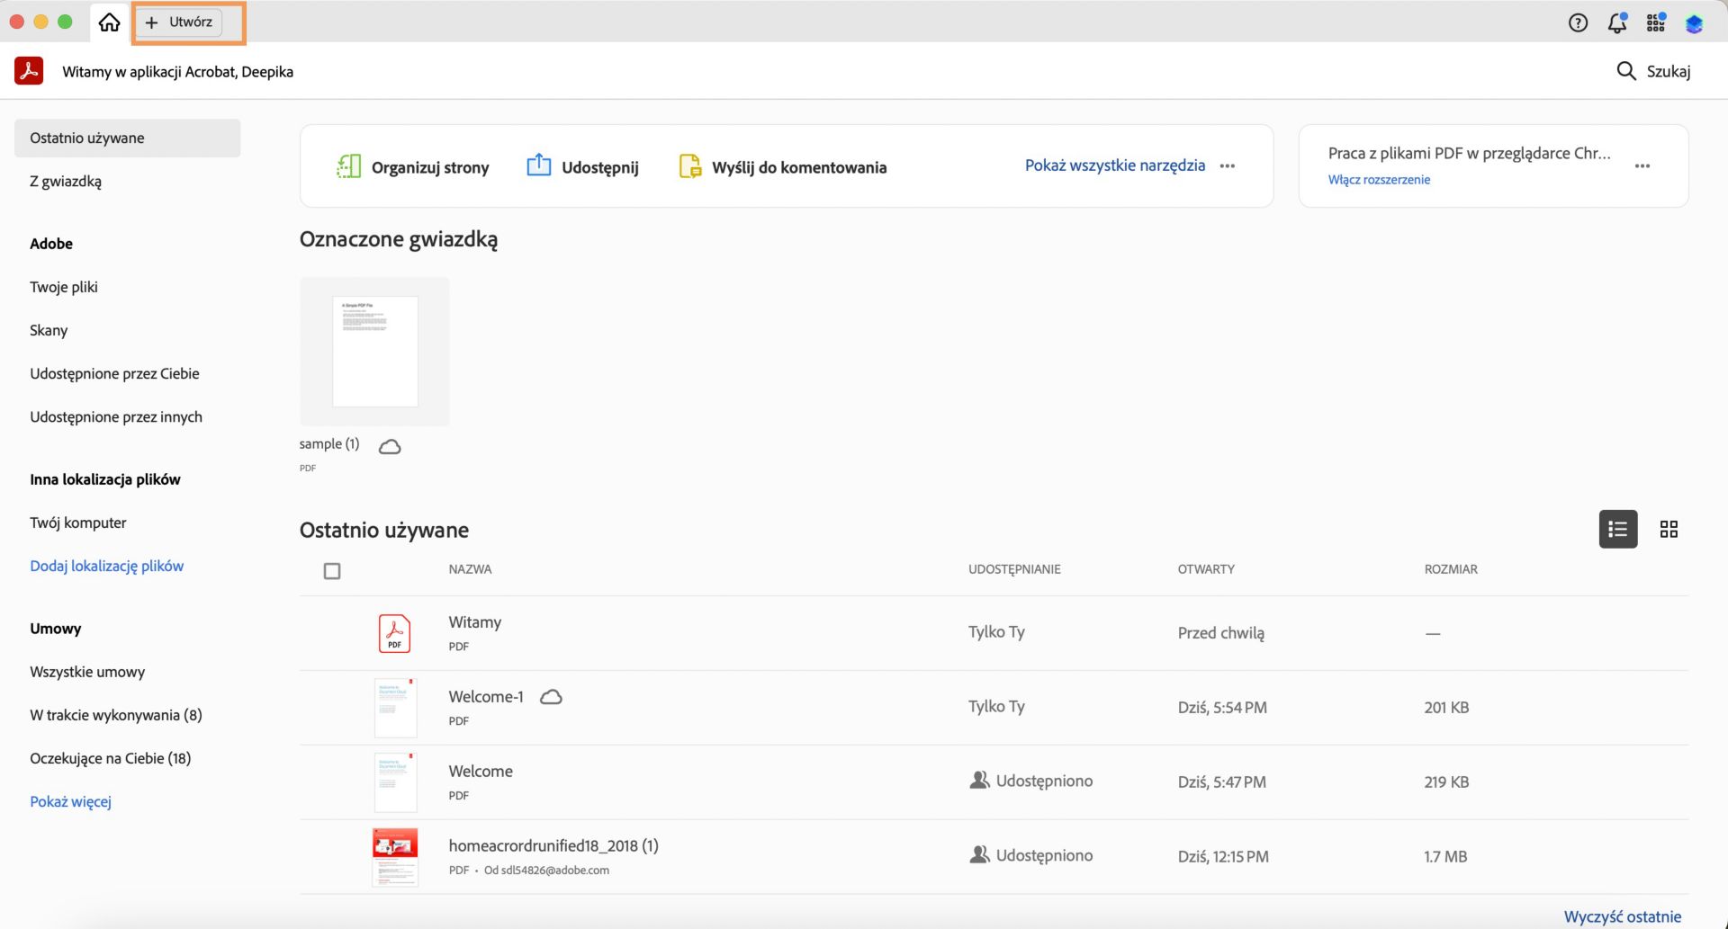Image resolution: width=1728 pixels, height=929 pixels.
Task: Open Twoje pliki in the sidebar
Action: tap(64, 287)
